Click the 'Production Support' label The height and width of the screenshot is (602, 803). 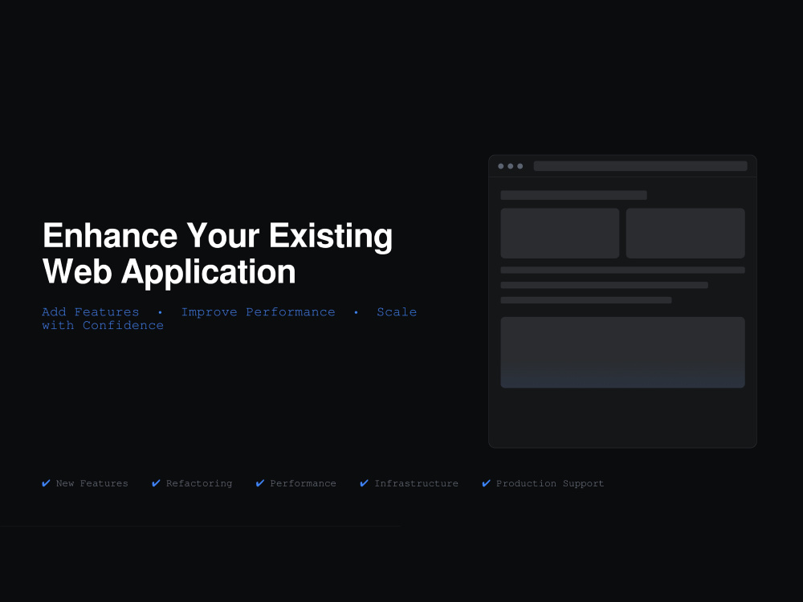[550, 483]
